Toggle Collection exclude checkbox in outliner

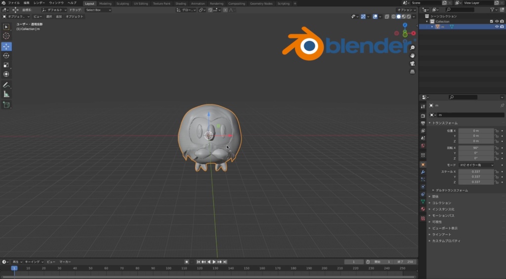coord(492,22)
